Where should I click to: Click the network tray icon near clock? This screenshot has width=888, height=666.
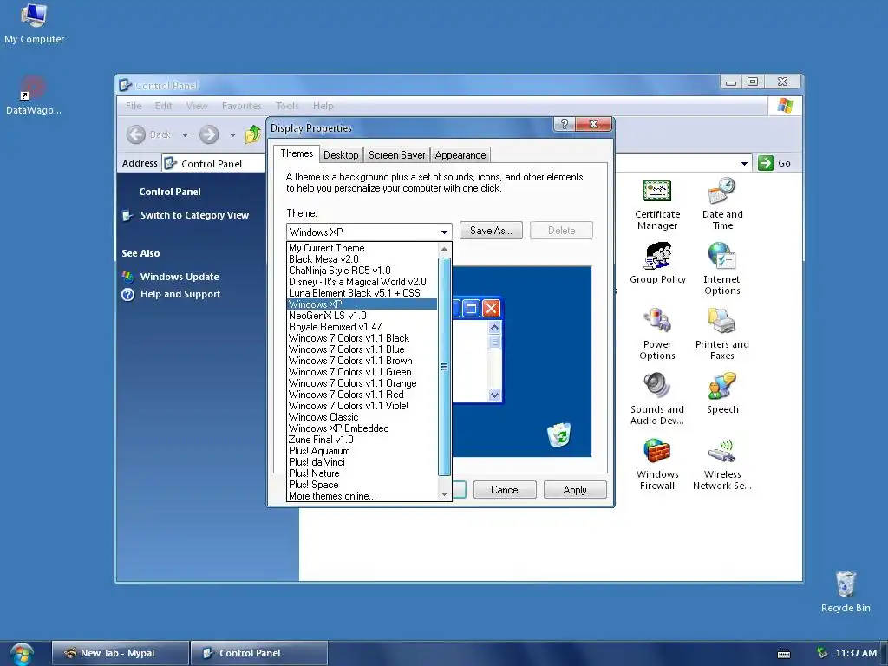822,653
